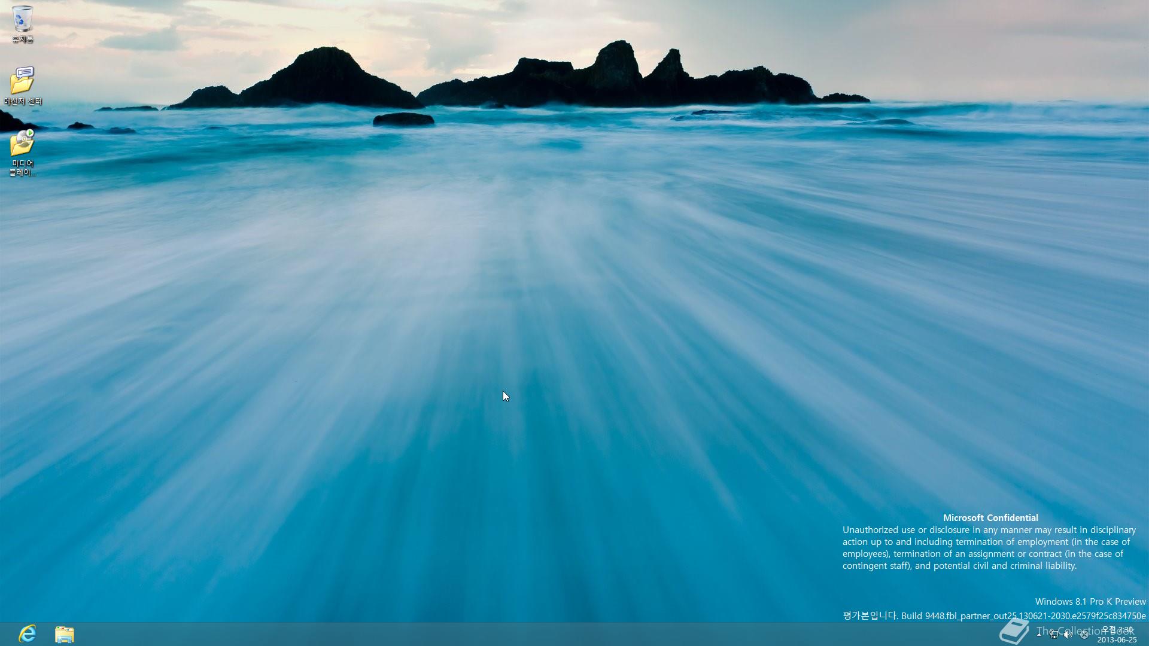Viewport: 1149px width, 646px height.
Task: Select the Recycle Bin (휴지통) desktop icon
Action: click(22, 19)
